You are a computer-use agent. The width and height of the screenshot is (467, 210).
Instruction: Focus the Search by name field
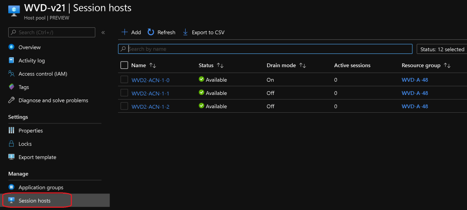pyautogui.click(x=265, y=49)
